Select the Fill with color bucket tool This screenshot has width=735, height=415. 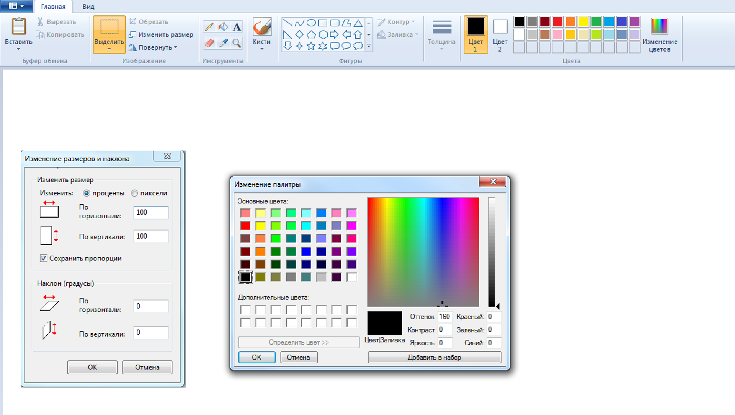[223, 26]
